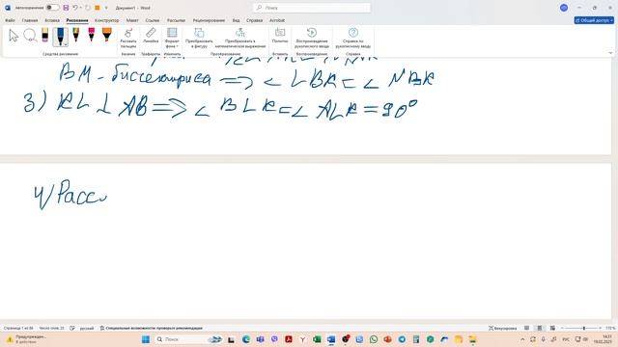Click Ink to Shape (Преобразовать в фигуру)

tap(199, 39)
